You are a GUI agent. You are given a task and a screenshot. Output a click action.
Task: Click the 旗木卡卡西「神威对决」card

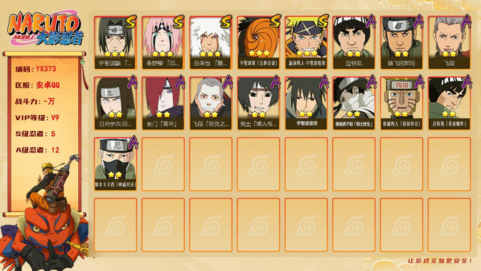(x=115, y=164)
